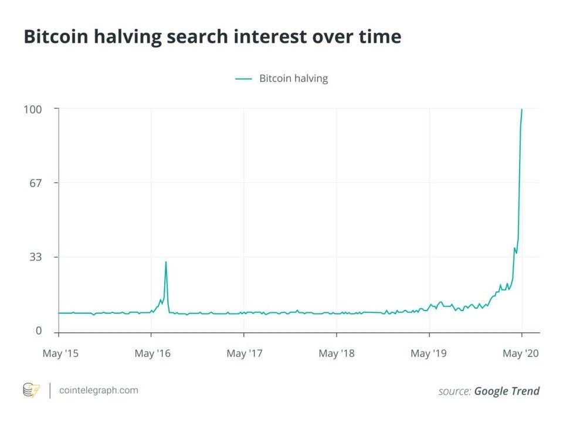Select the May '15 x-axis label

pos(60,353)
